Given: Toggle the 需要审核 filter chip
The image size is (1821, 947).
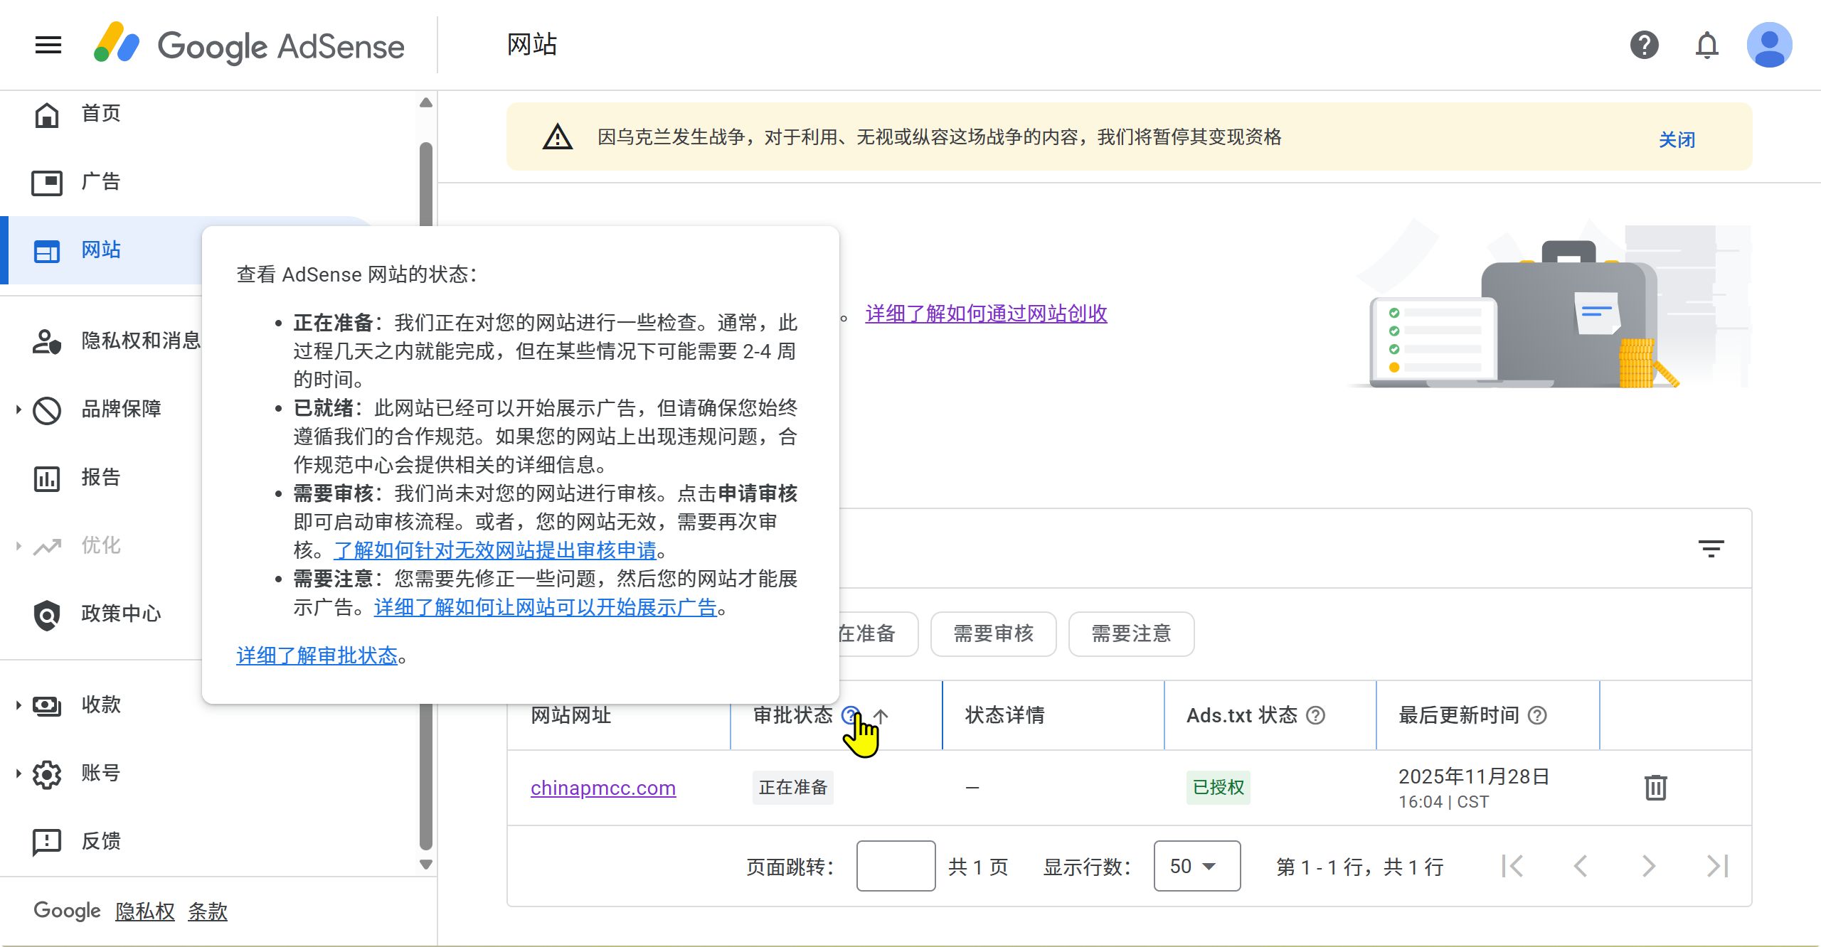Looking at the screenshot, I should point(993,633).
